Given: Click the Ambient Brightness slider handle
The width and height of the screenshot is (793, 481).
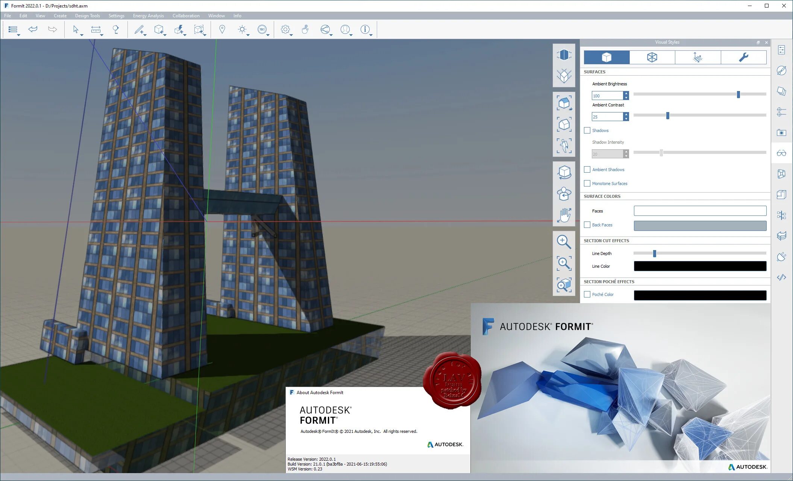Looking at the screenshot, I should [738, 94].
